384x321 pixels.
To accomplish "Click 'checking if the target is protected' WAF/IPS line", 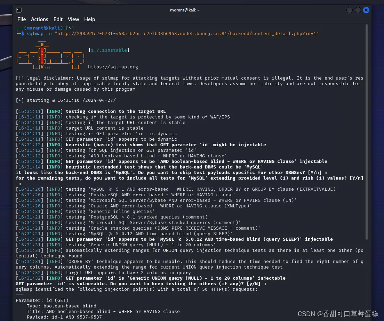I will 123,117.
